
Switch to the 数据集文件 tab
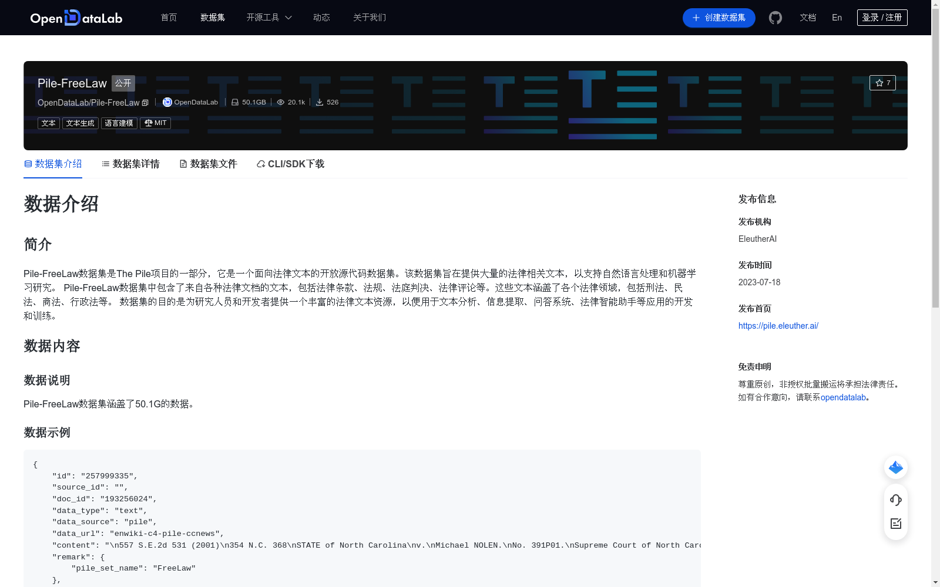[208, 164]
